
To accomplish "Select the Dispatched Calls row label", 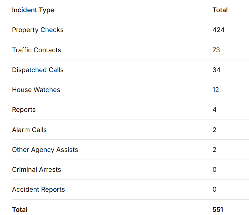I will click(x=38, y=70).
